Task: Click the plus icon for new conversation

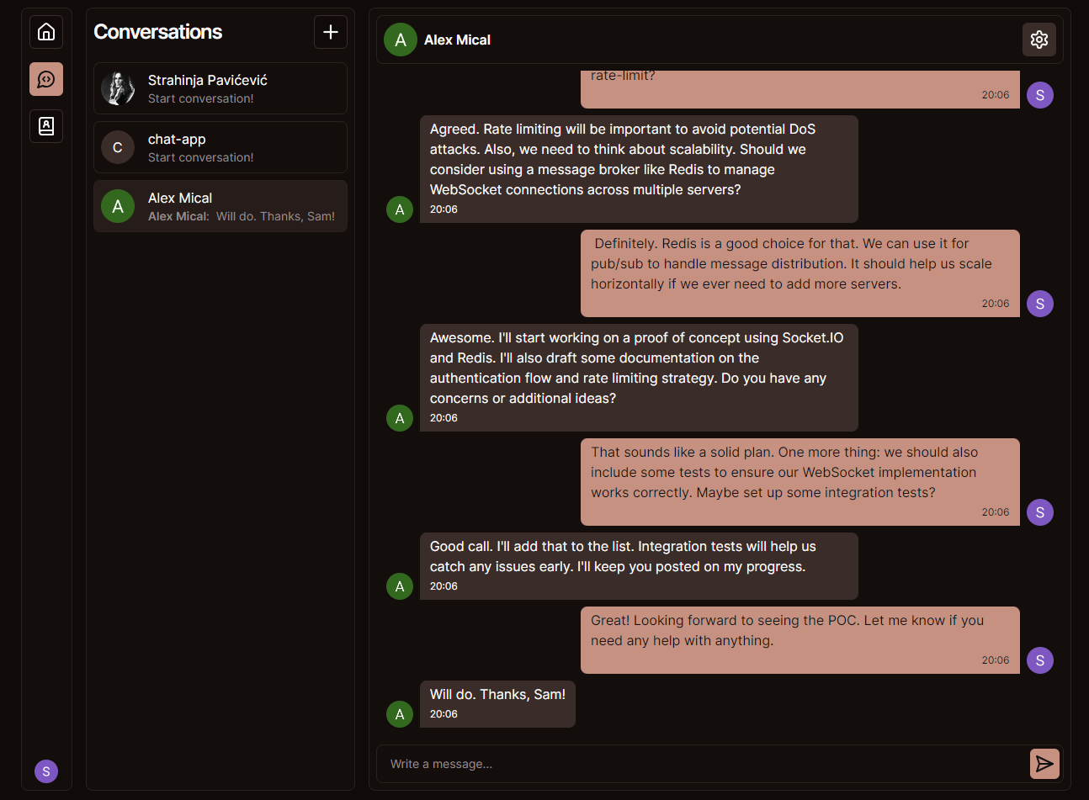Action: [331, 32]
